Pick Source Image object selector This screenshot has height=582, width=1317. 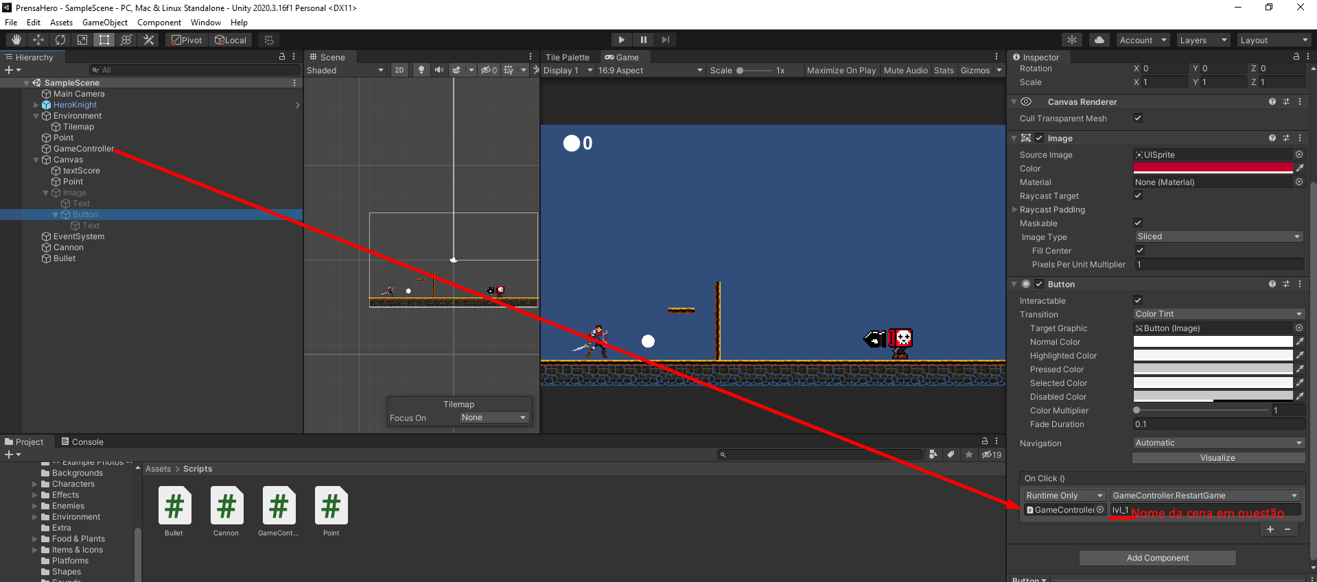click(x=1299, y=154)
